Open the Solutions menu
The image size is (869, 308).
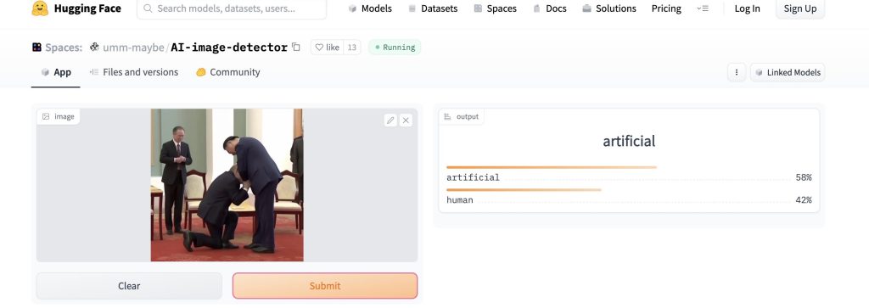point(609,8)
